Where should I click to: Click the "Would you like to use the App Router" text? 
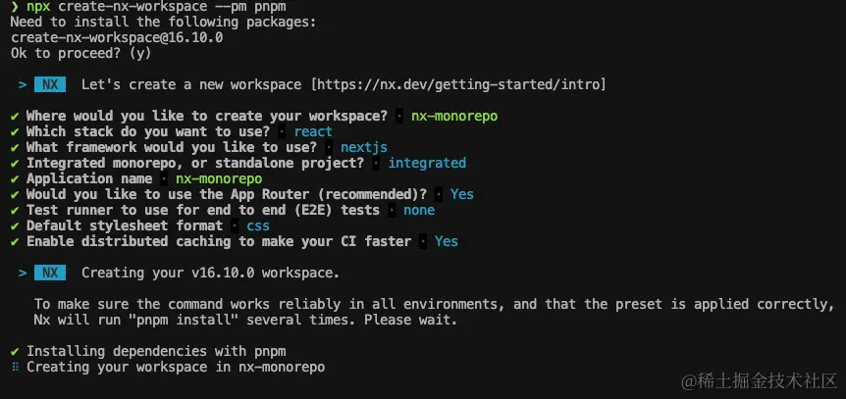click(227, 194)
